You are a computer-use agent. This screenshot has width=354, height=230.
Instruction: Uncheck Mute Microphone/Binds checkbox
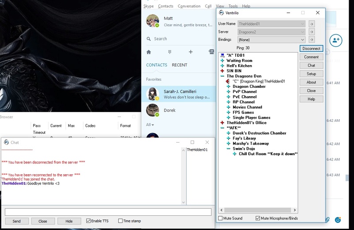tap(258, 218)
